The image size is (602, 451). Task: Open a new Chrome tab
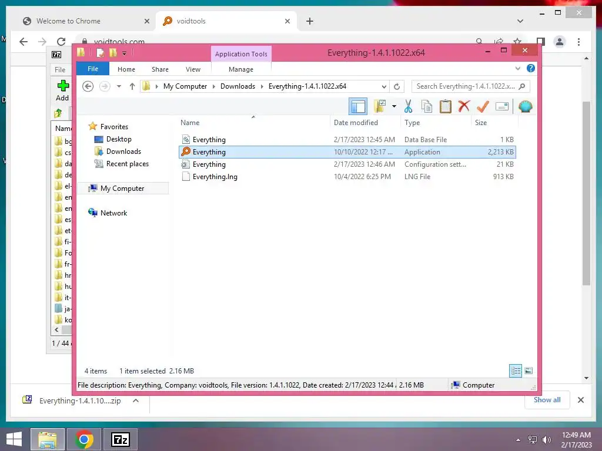coord(309,21)
